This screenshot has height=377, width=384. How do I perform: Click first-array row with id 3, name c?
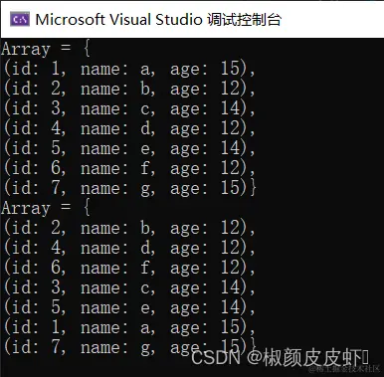pyautogui.click(x=129, y=108)
